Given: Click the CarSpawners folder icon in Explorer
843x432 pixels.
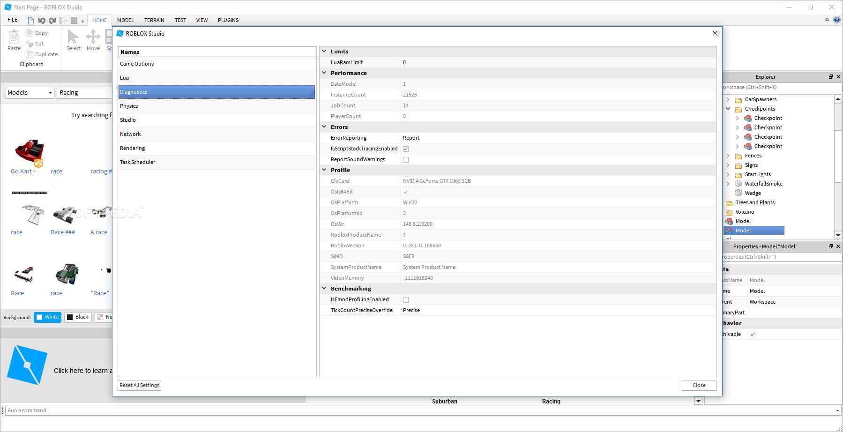Looking at the screenshot, I should point(739,100).
